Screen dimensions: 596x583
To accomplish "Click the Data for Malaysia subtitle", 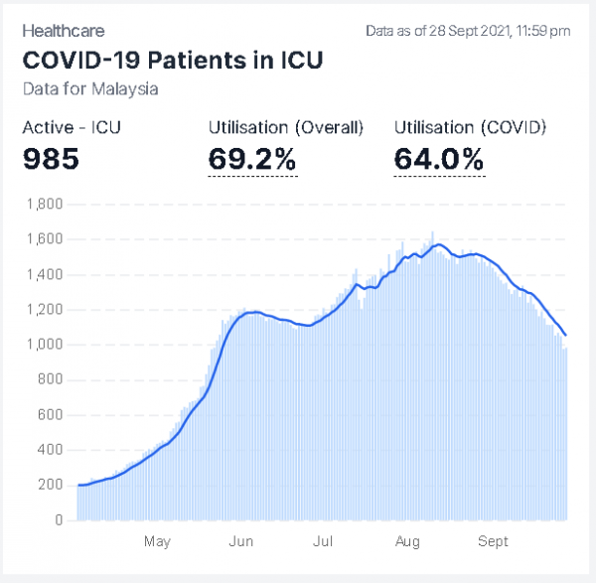I will point(90,88).
